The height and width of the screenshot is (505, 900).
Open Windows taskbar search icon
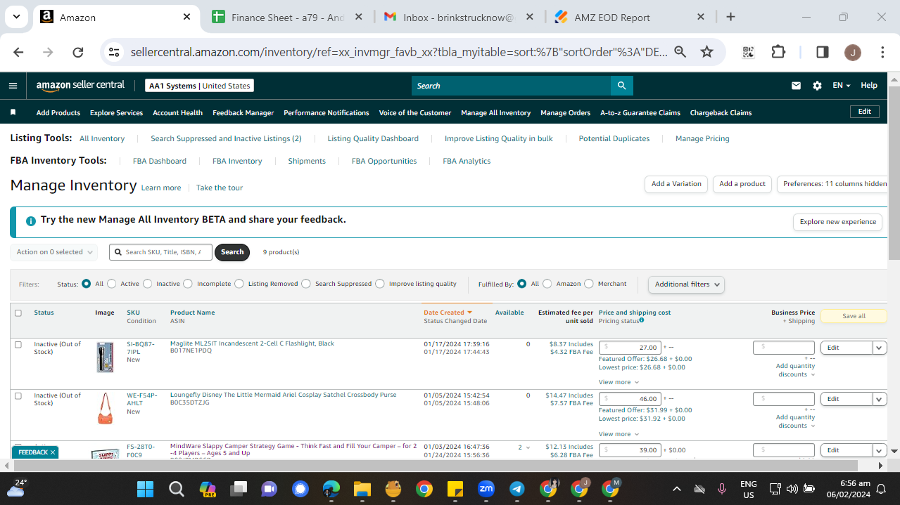176,489
